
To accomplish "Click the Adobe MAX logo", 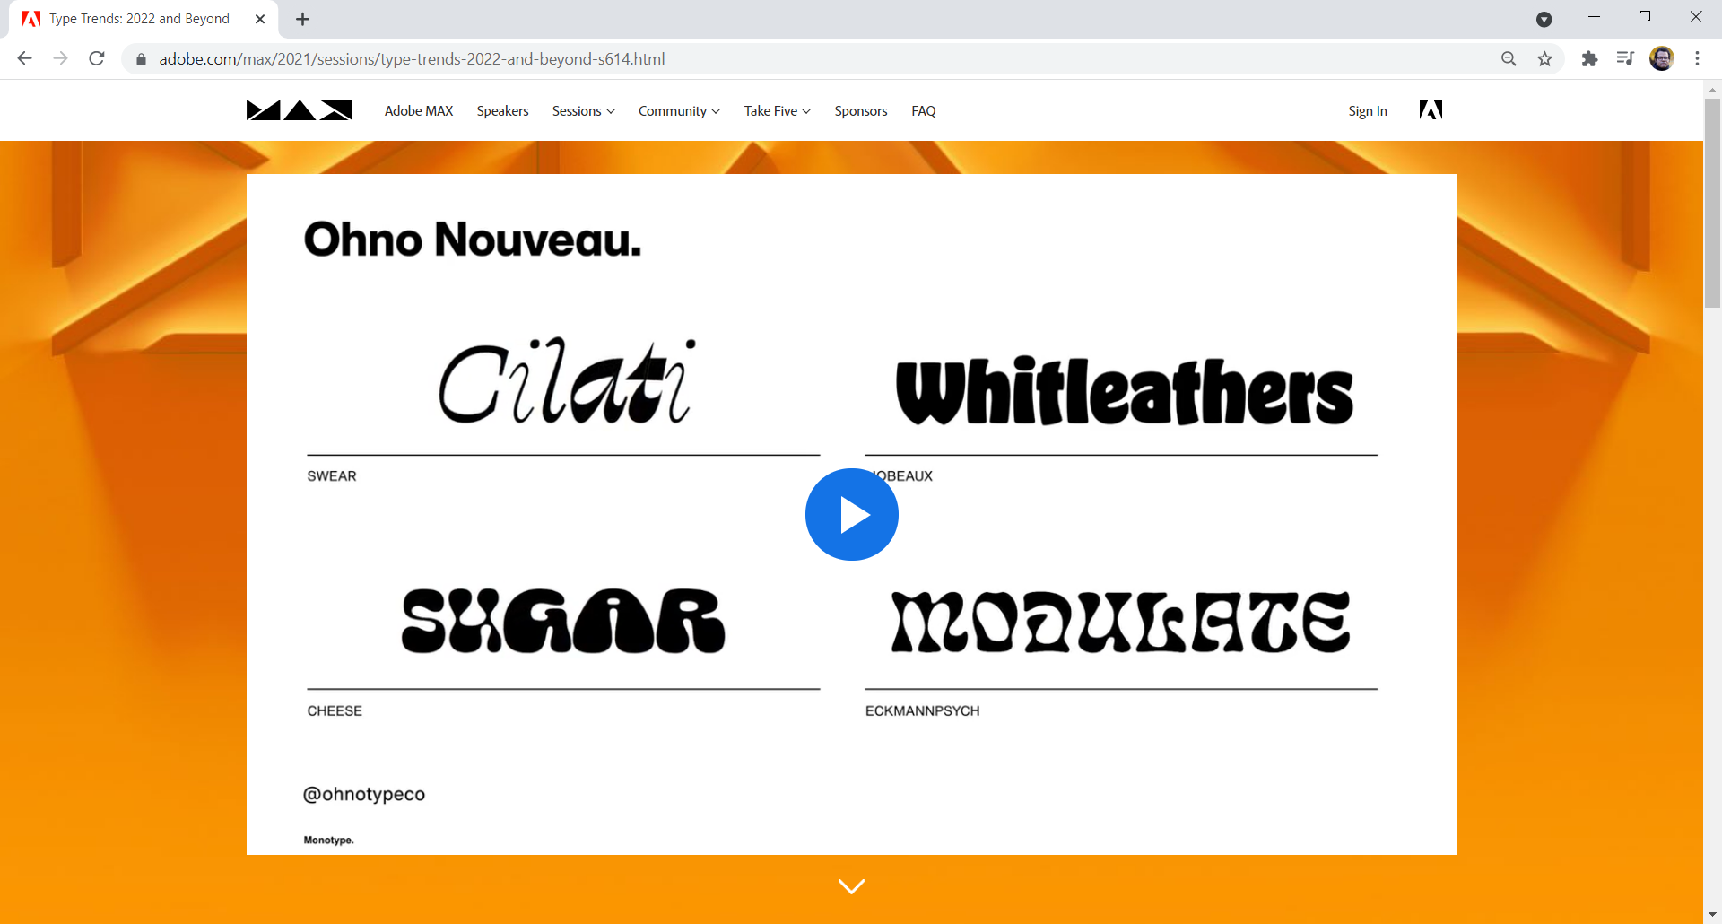I will [300, 110].
